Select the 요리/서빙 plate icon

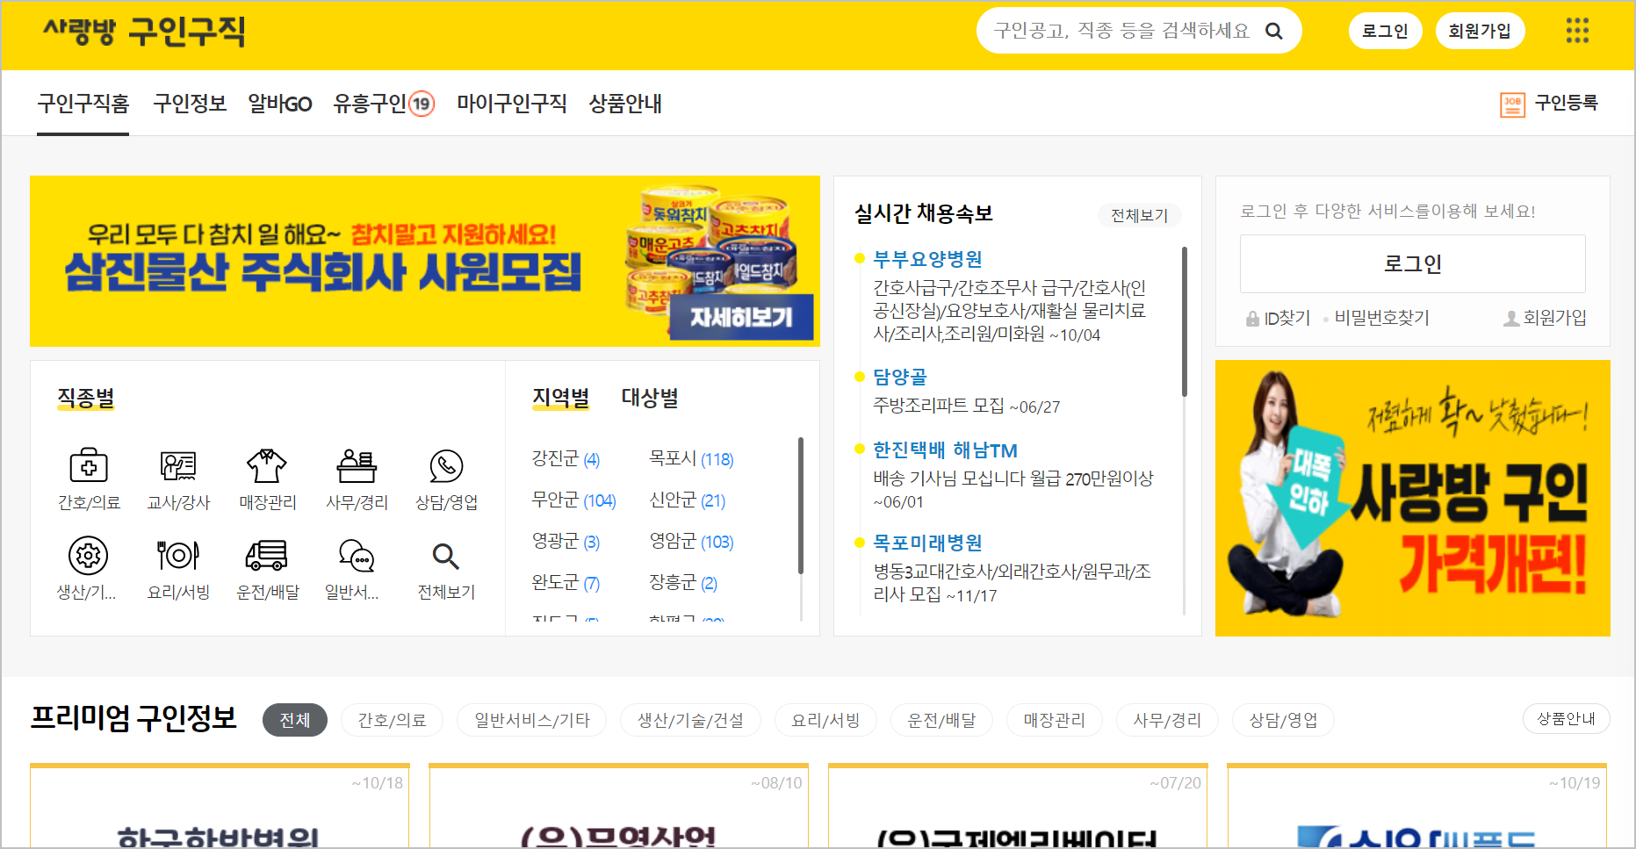178,556
